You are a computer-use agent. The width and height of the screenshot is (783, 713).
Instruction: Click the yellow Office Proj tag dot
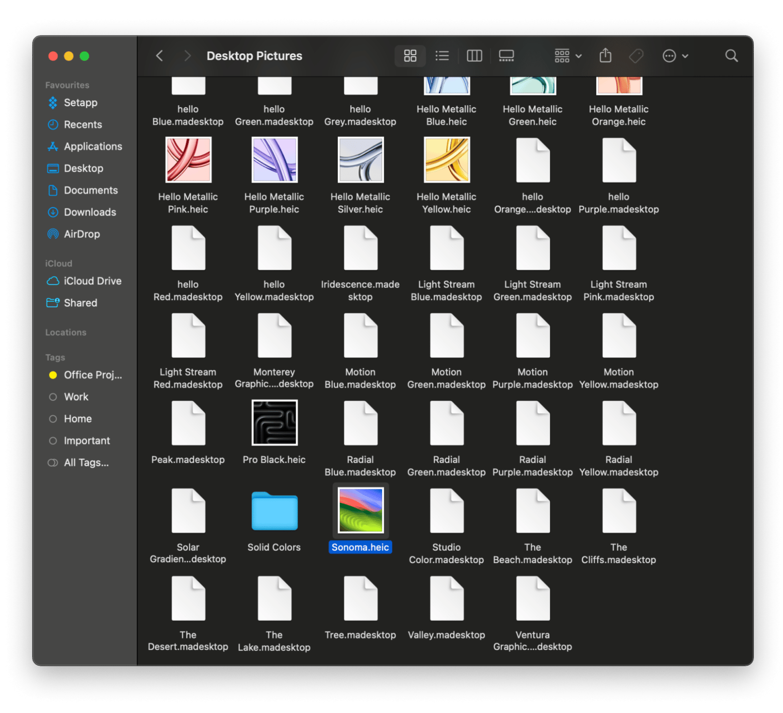[x=53, y=375]
